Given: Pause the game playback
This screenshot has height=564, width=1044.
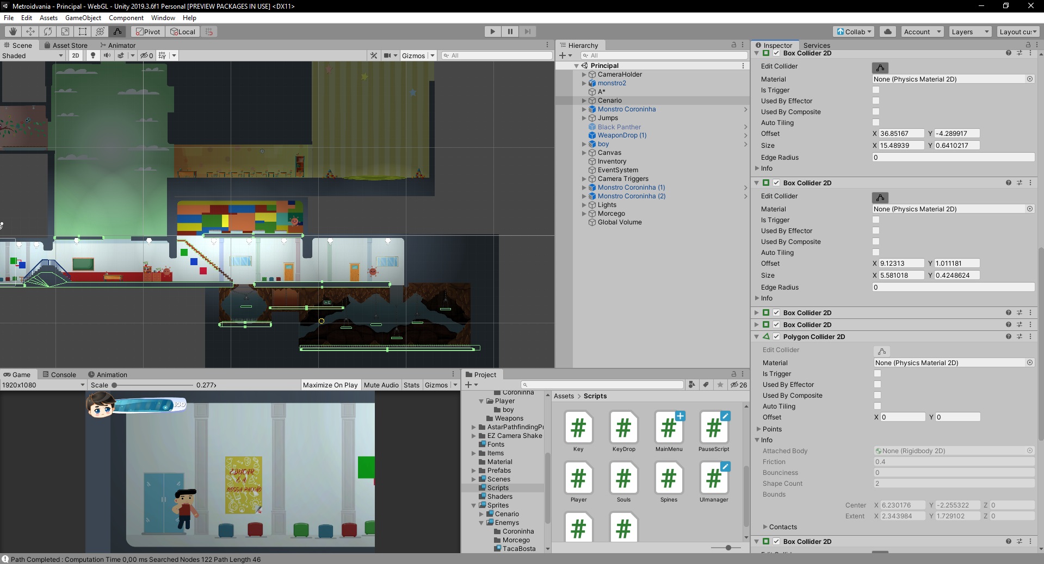Looking at the screenshot, I should pos(510,32).
